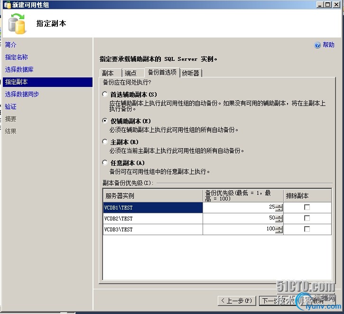Click the help question mark icon
The width and height of the screenshot is (344, 314).
(x=317, y=45)
